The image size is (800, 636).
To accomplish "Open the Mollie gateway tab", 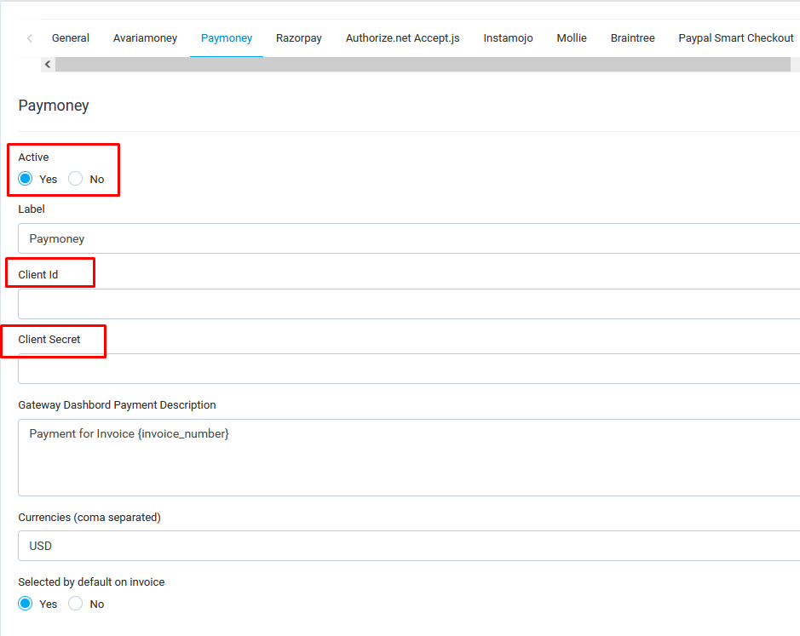I will coord(572,38).
